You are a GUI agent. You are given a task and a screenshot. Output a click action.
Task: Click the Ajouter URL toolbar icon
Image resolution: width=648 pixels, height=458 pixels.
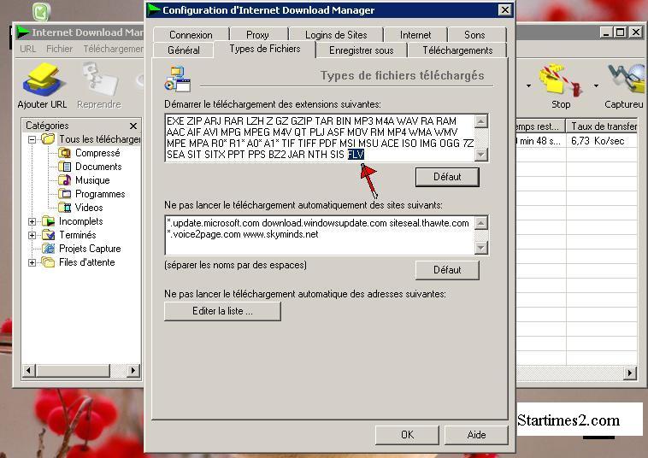[x=42, y=79]
